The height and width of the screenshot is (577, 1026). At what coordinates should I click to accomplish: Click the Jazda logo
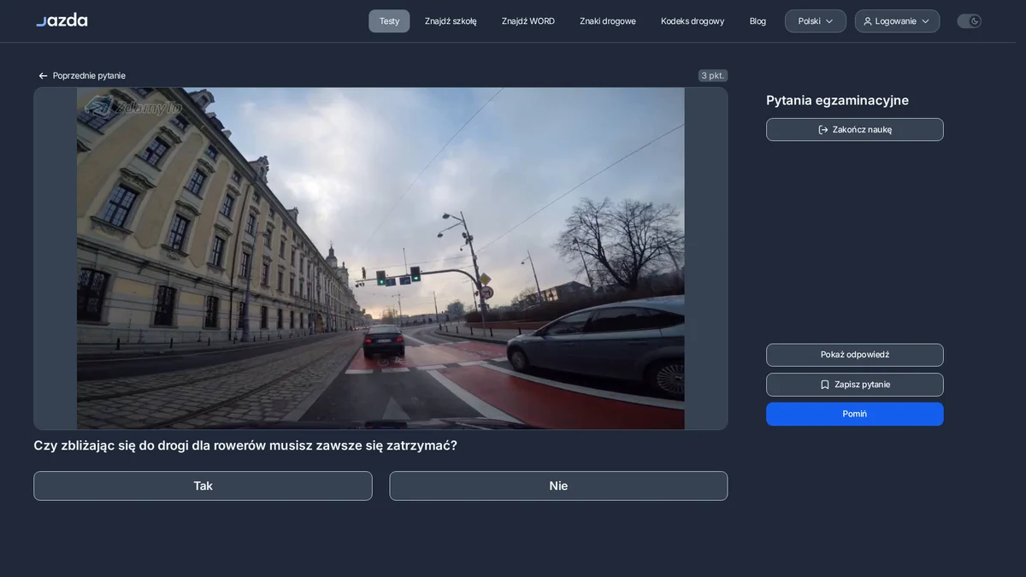62,21
